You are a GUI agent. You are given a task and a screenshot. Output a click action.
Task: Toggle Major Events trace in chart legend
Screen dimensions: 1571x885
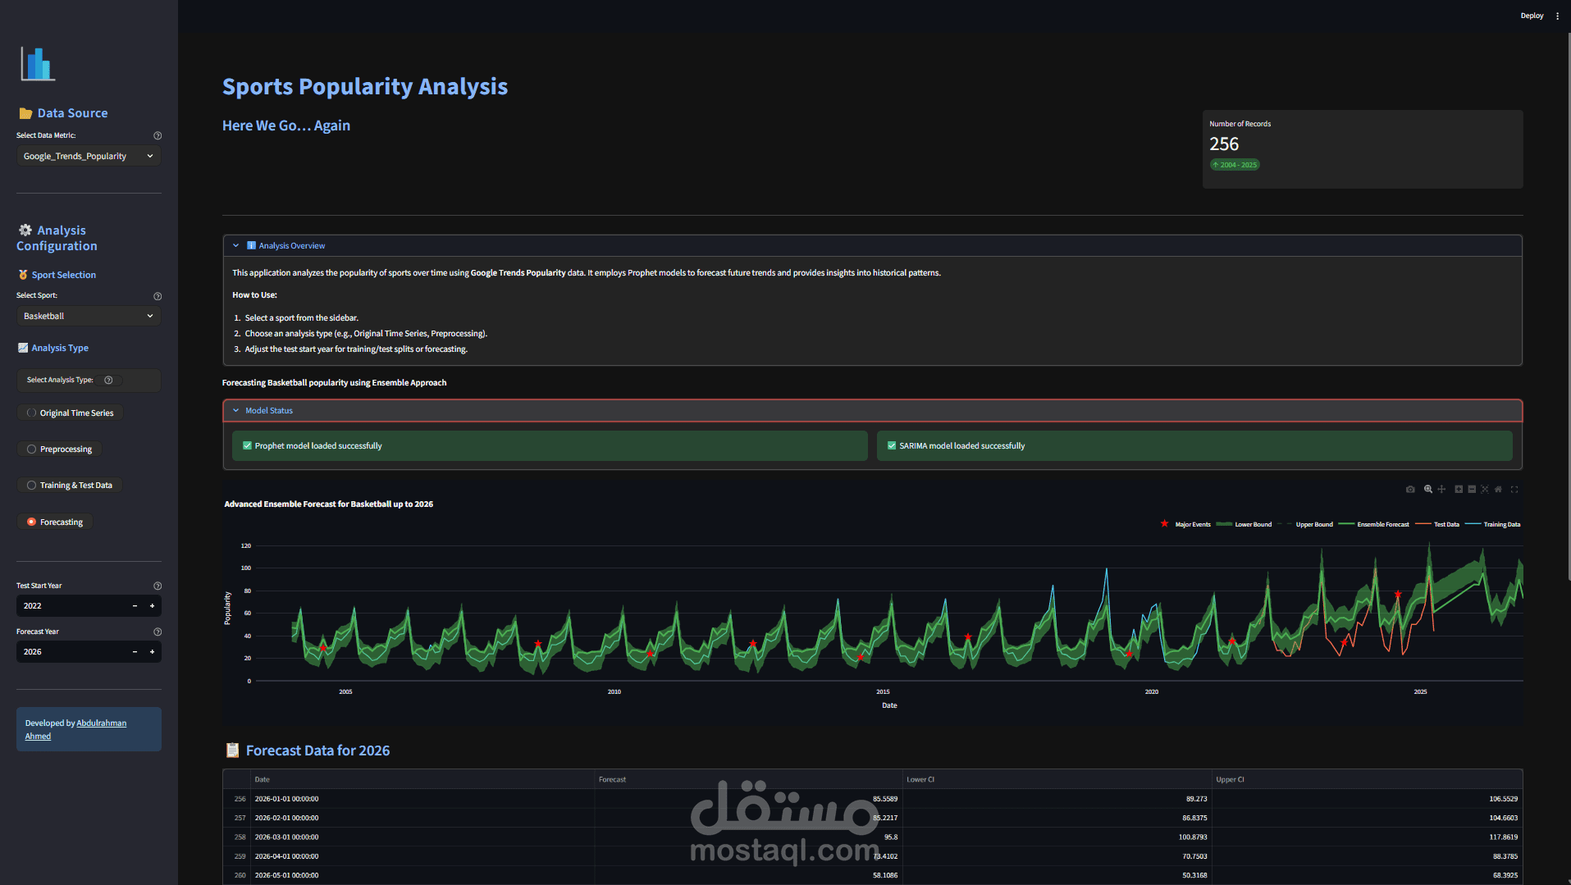(x=1185, y=524)
